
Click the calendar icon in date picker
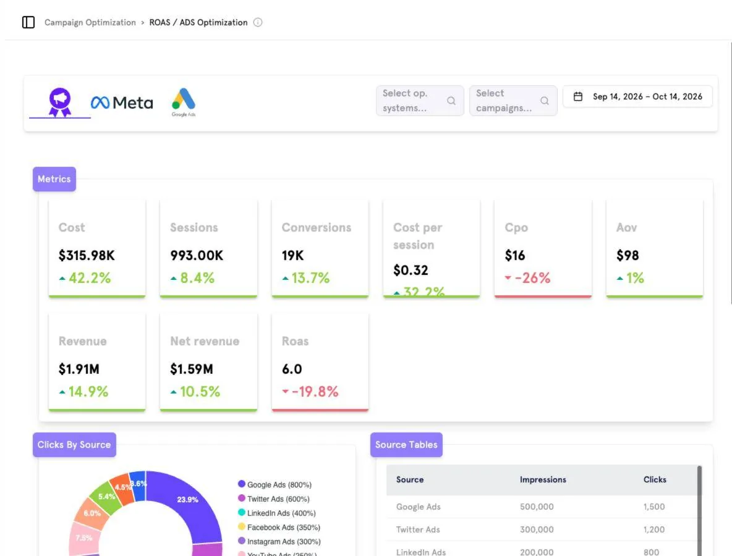pos(578,96)
